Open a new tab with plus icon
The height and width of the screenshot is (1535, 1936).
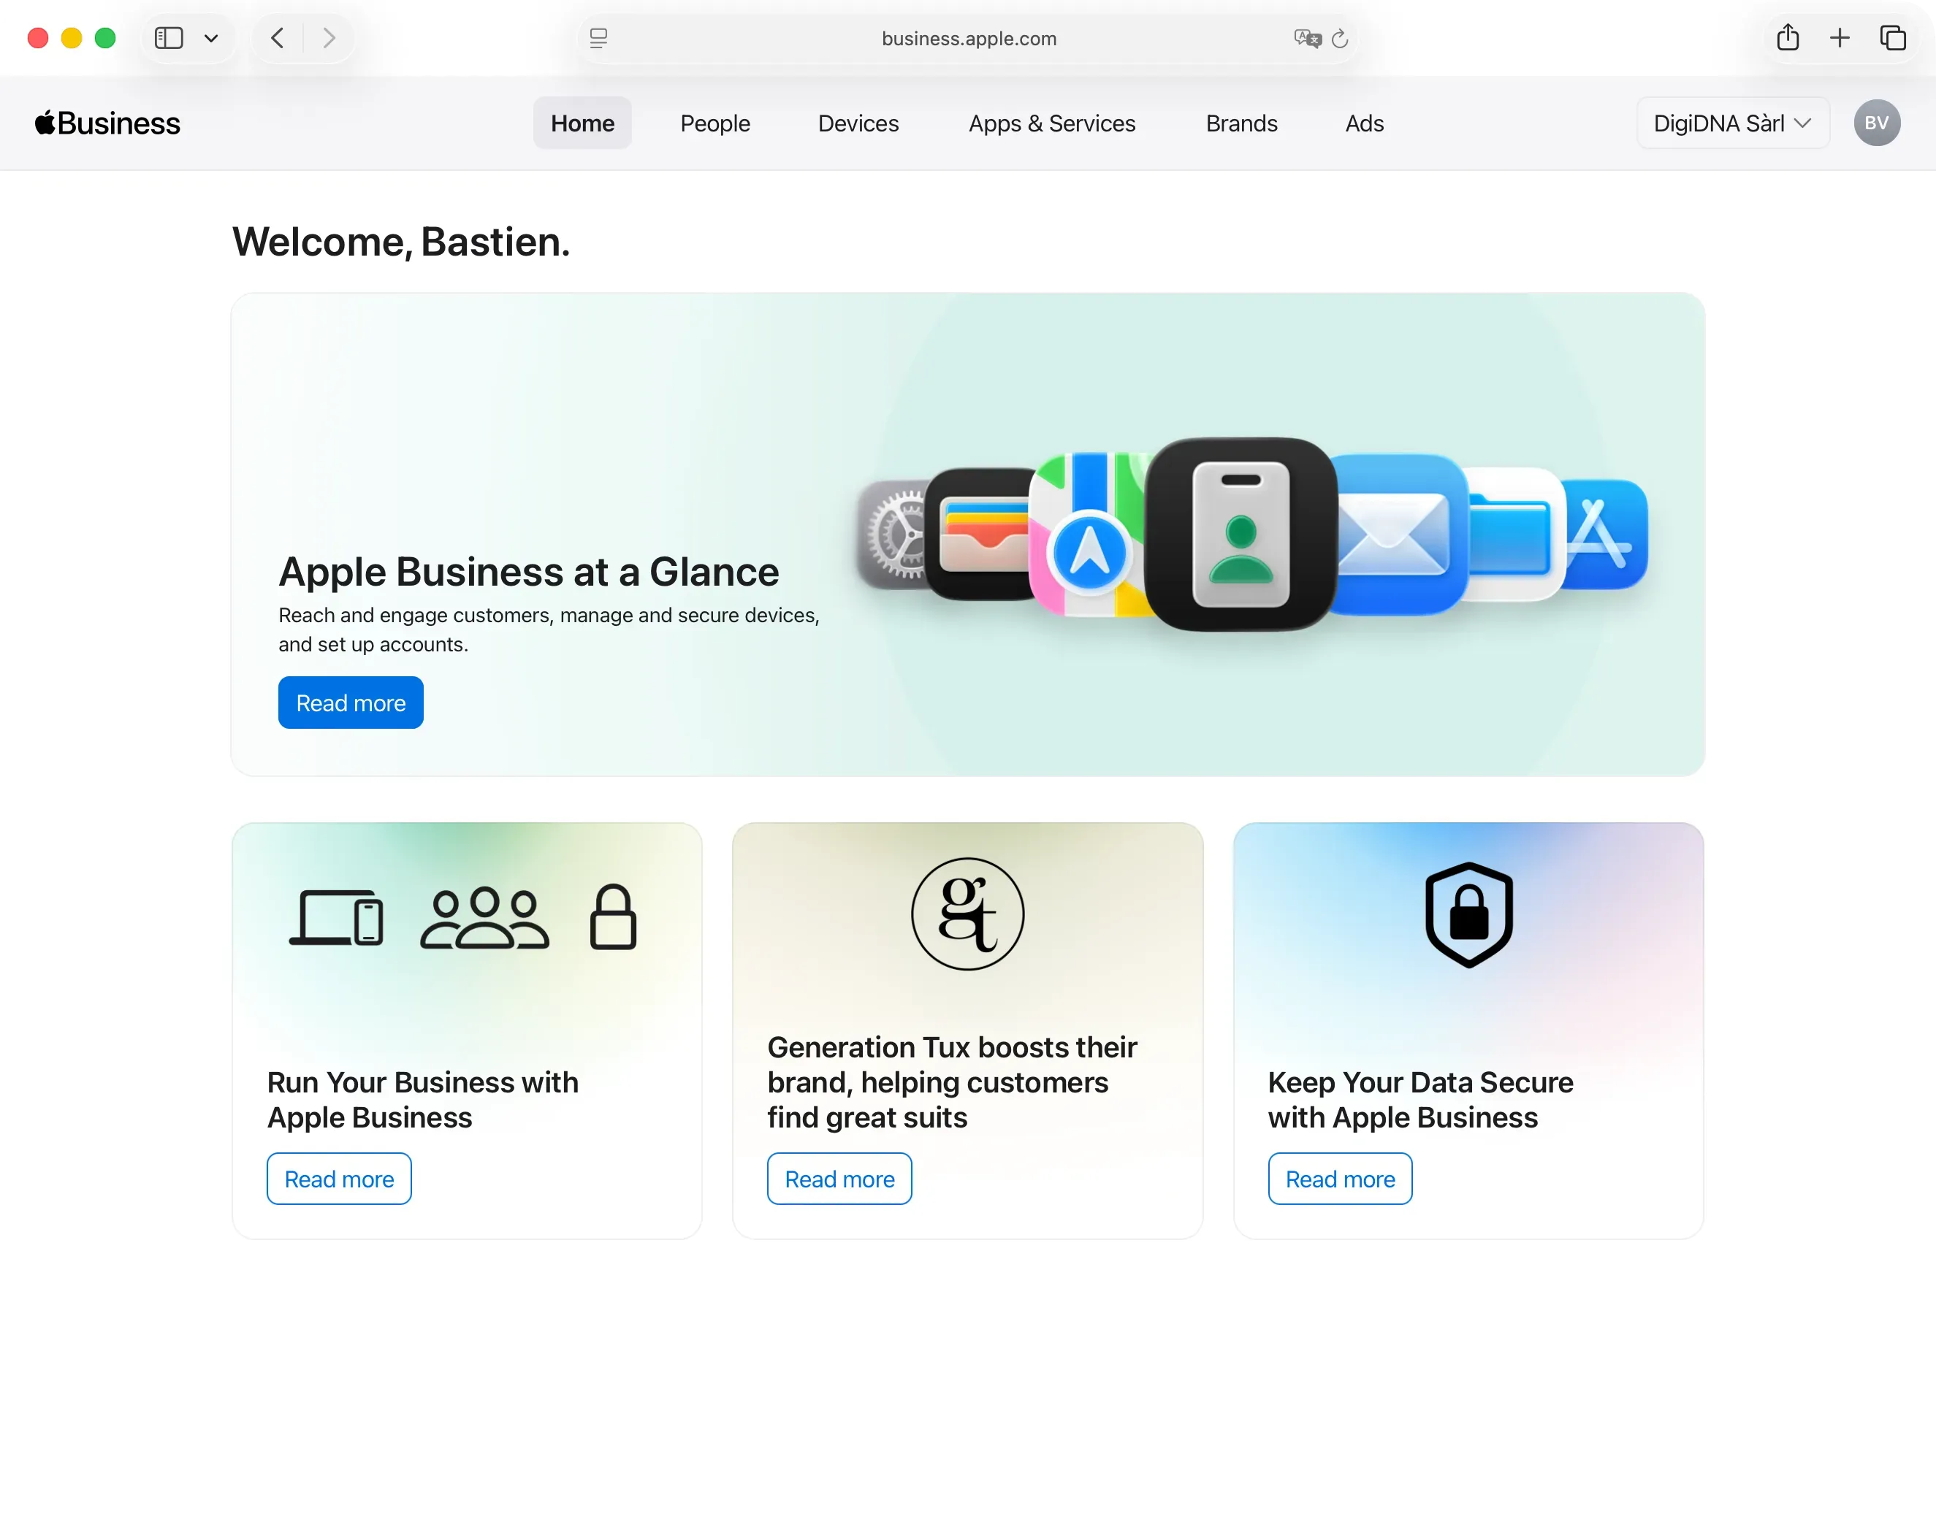[1840, 38]
